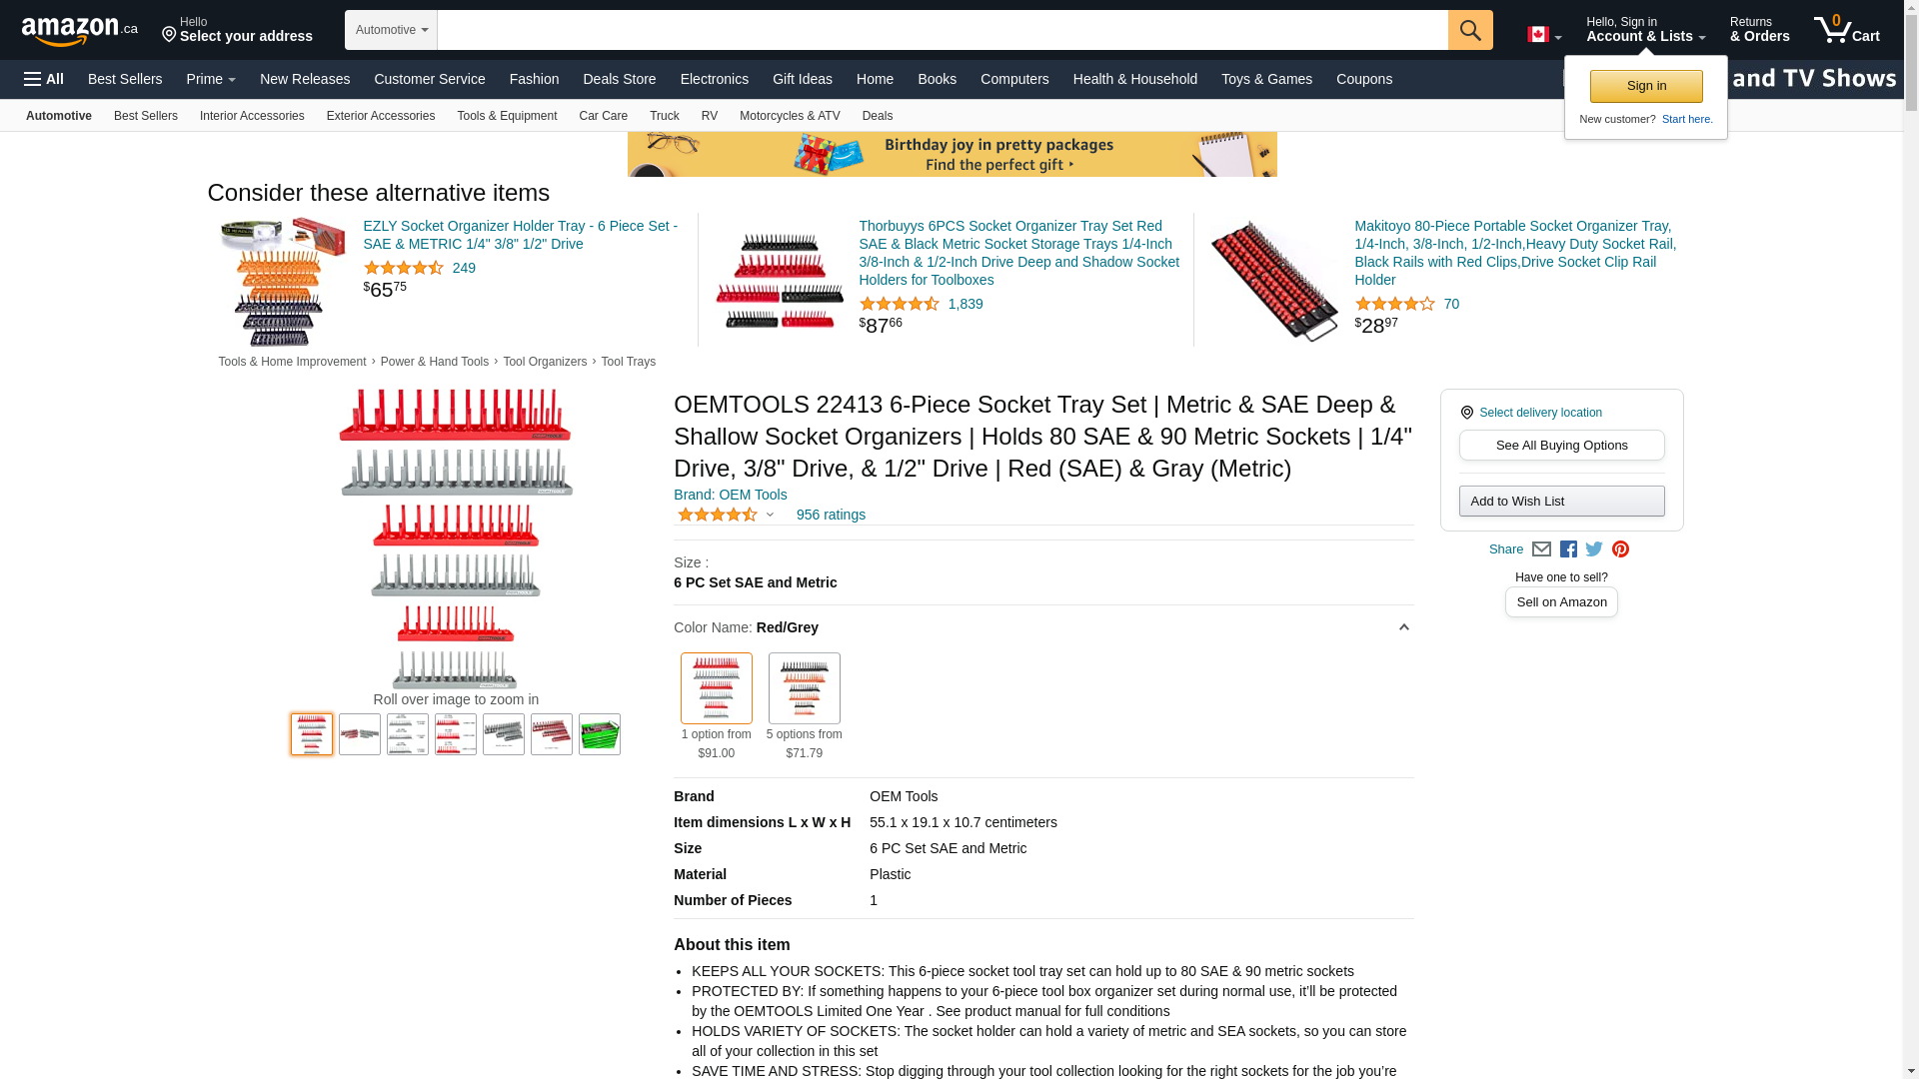Expand the Canada flag language dropdown

point(1544,35)
